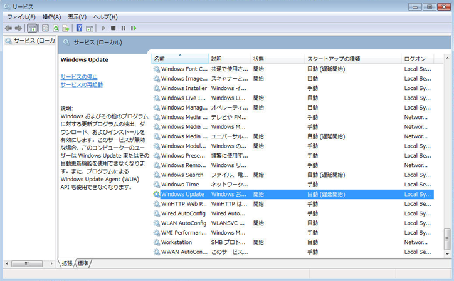Click the WLANSVC ... description cell

228,223
